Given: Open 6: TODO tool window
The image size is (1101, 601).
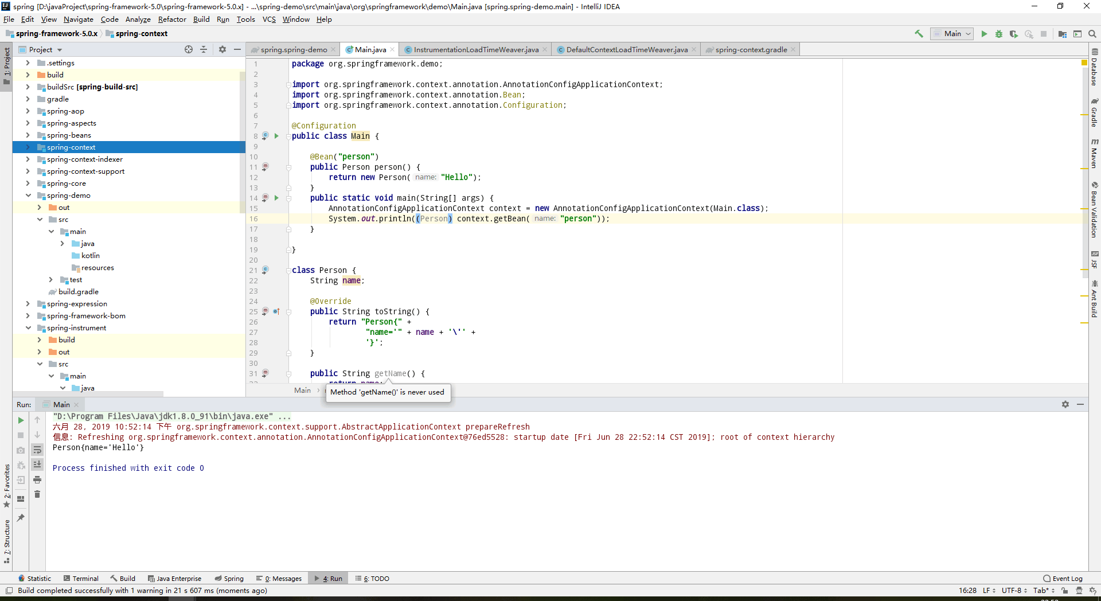Looking at the screenshot, I should (x=372, y=579).
